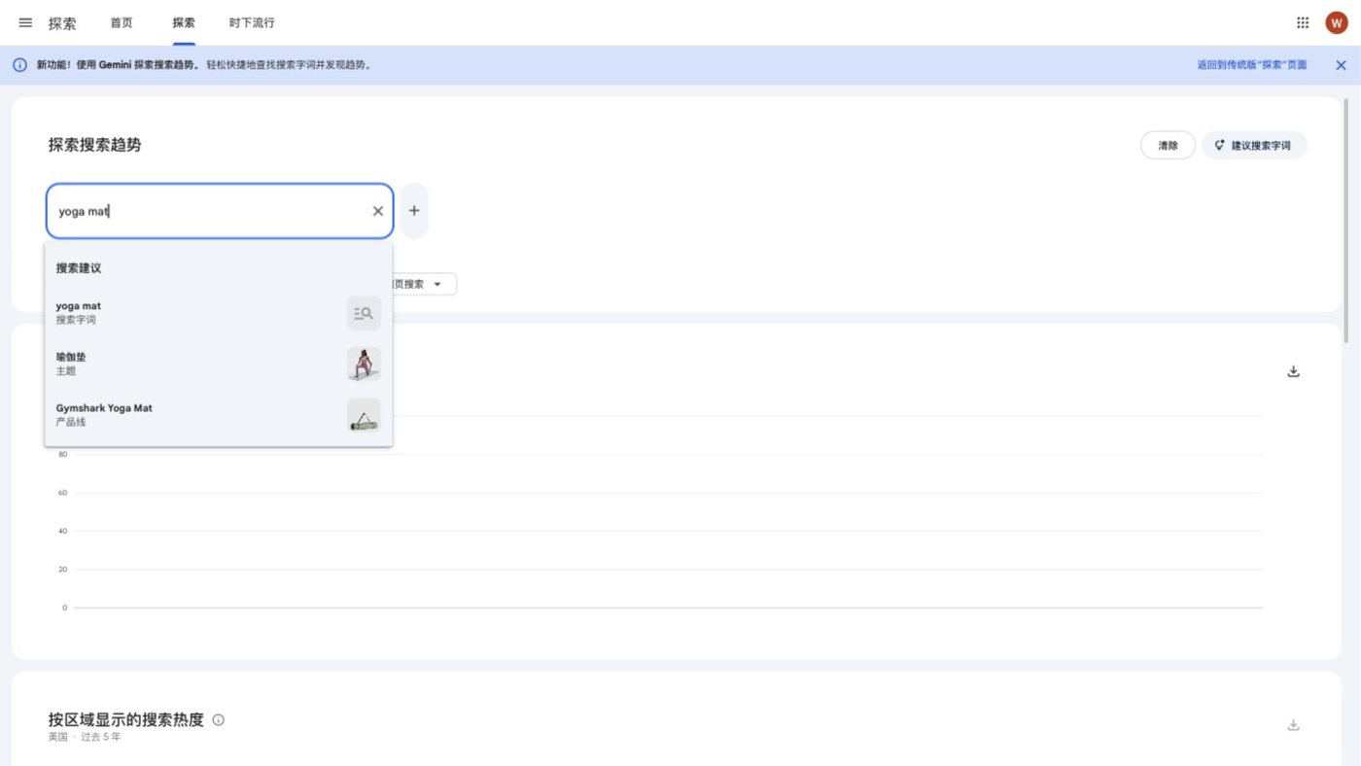1361x766 pixels.
Task: Click the 清除 button
Action: coord(1168,146)
